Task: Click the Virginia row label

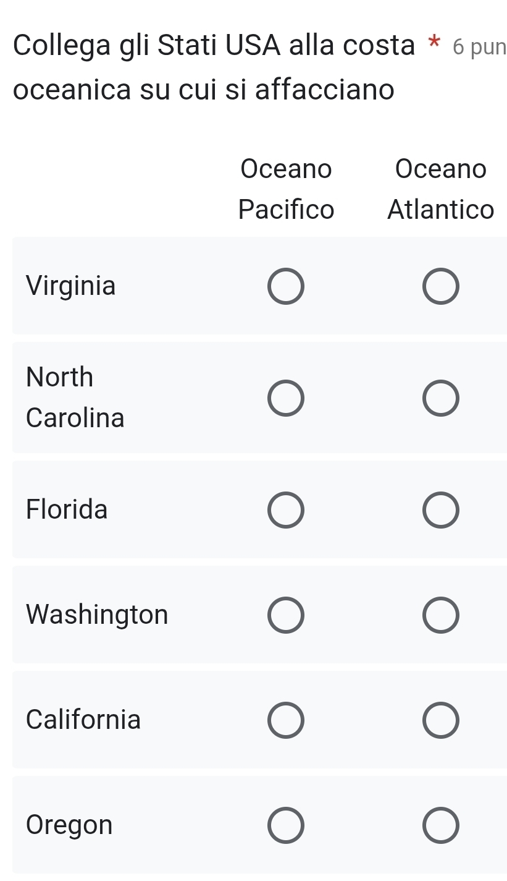Action: [71, 287]
